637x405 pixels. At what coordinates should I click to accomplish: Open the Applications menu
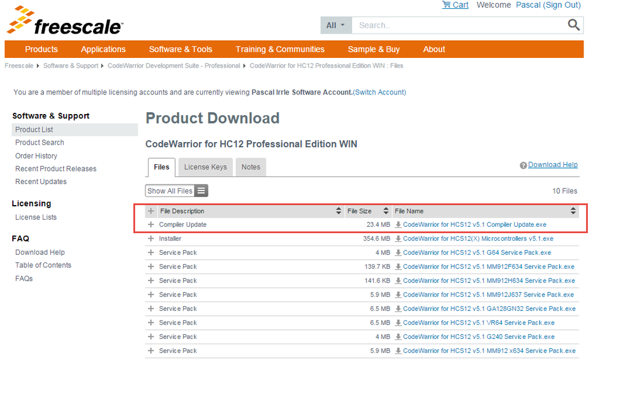(103, 49)
